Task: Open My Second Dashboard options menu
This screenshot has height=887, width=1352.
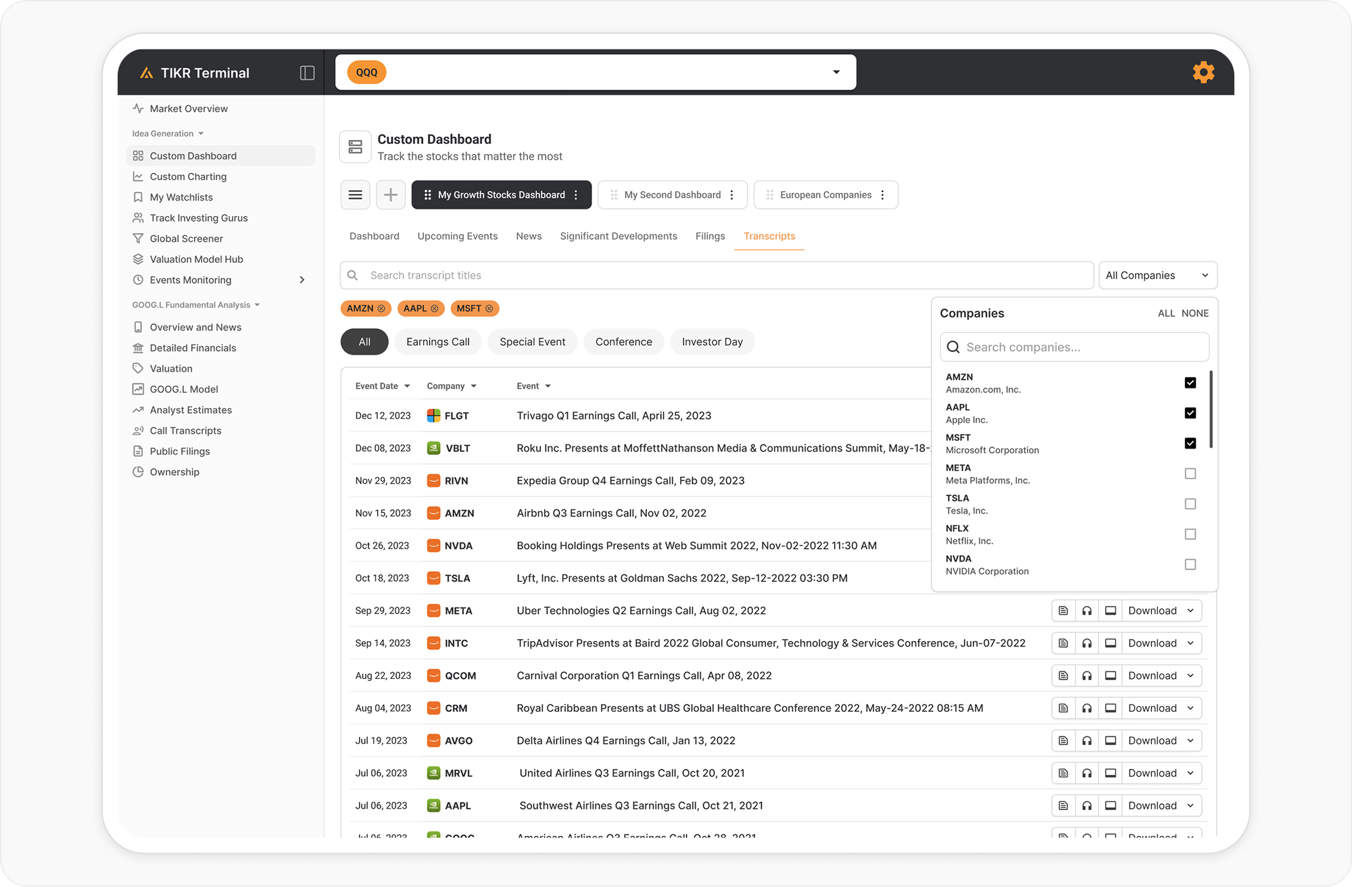Action: [732, 195]
